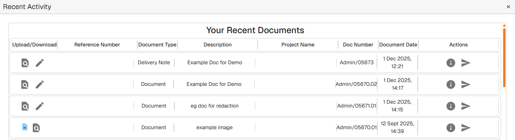The width and height of the screenshot is (515, 140).
Task: Click the Reference Number column header
Action: [x=97, y=45]
